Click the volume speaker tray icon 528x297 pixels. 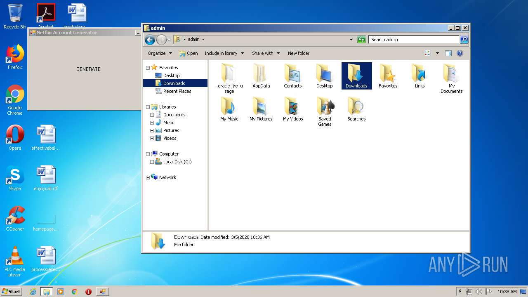click(x=479, y=292)
